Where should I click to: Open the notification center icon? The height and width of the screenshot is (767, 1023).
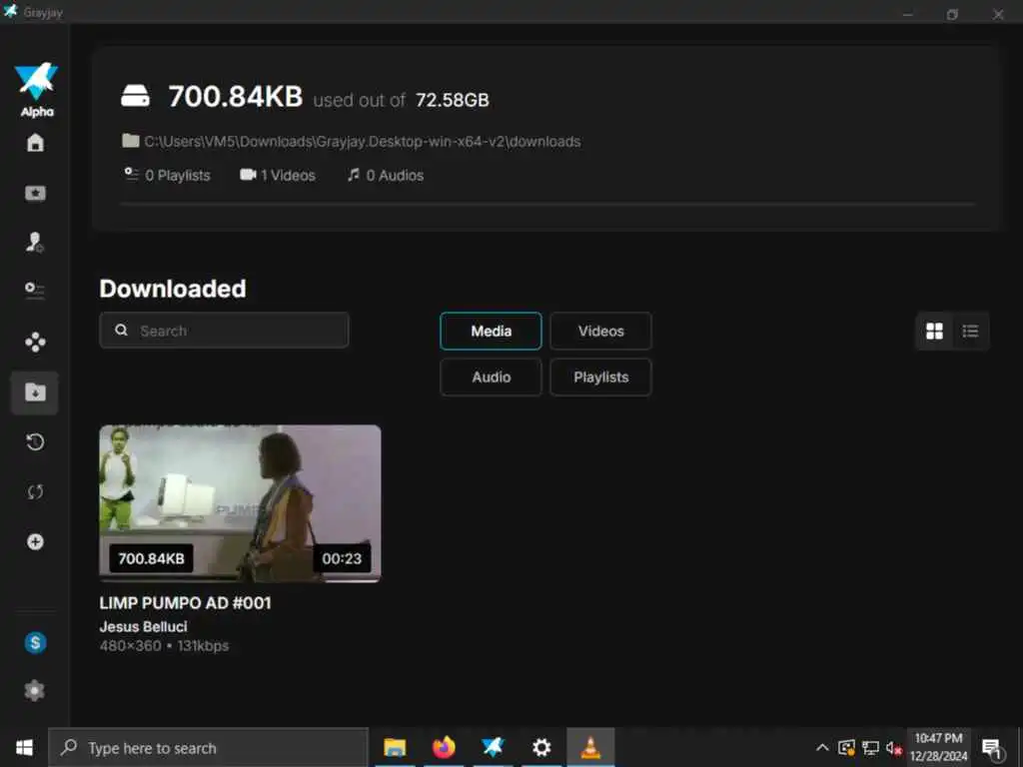click(x=992, y=748)
